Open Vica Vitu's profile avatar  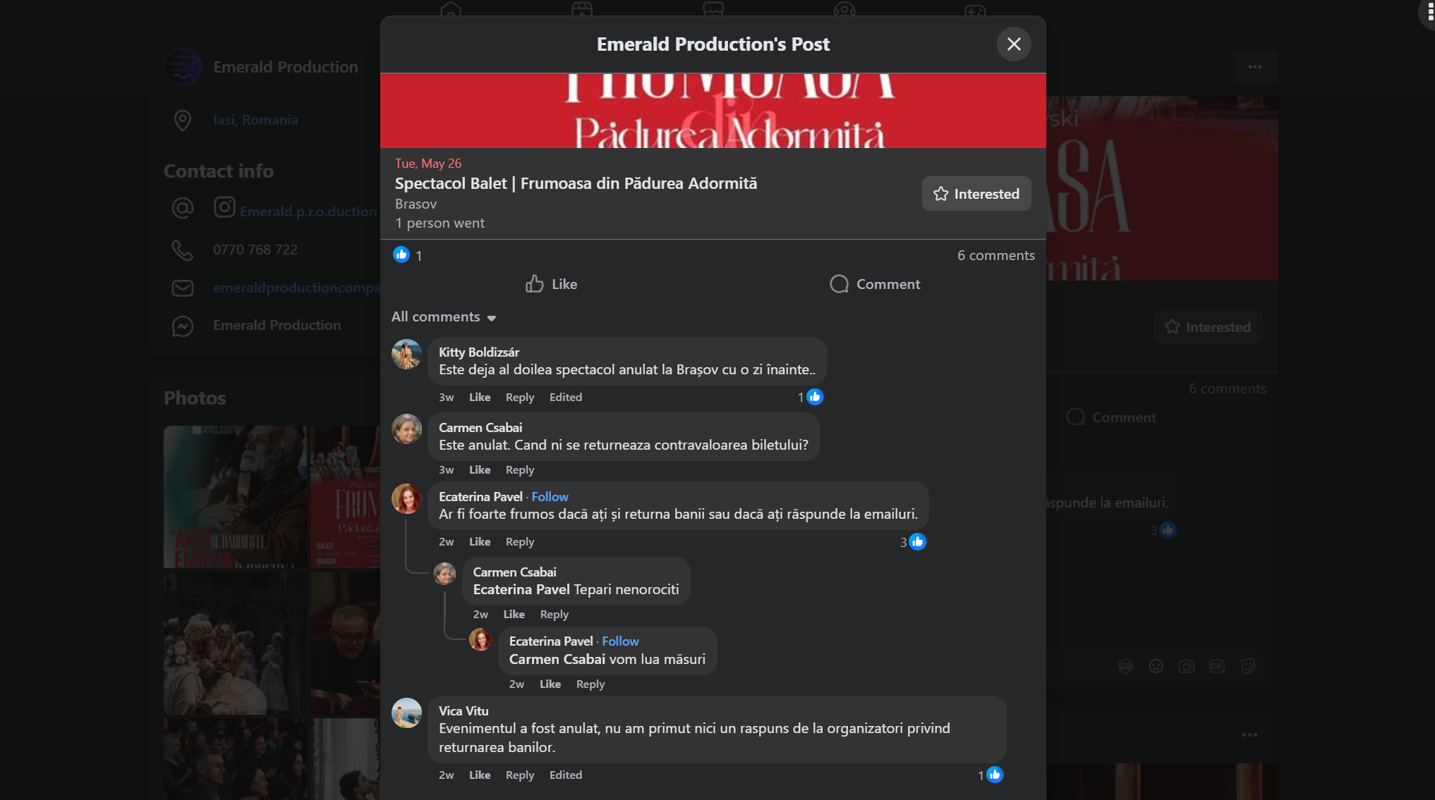[x=407, y=713]
